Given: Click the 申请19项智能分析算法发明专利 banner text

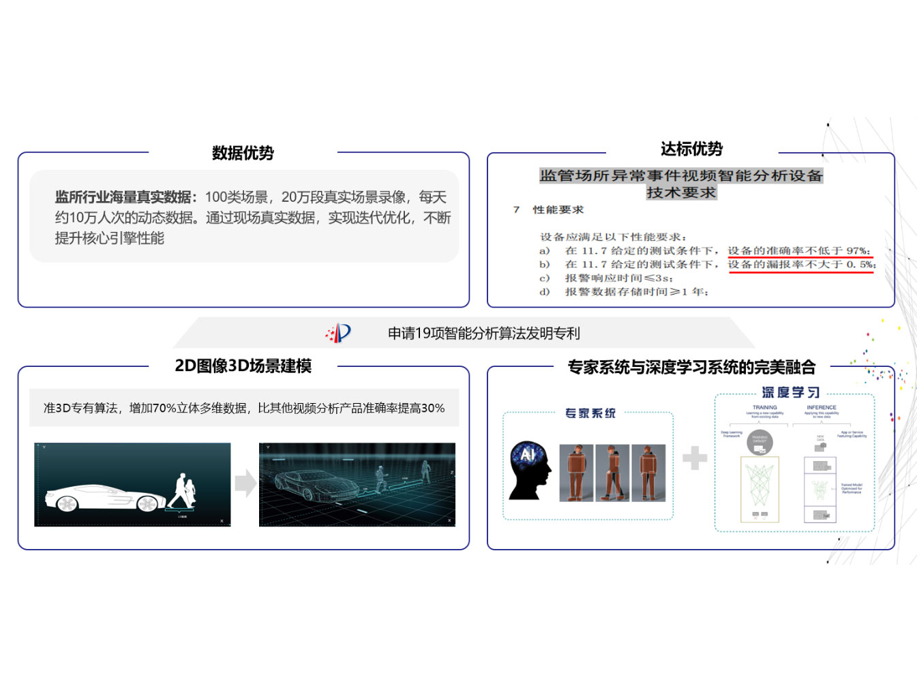Looking at the screenshot, I should coord(484,333).
